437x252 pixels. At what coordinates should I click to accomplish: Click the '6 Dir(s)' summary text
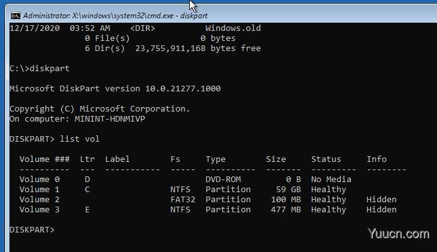click(x=105, y=49)
